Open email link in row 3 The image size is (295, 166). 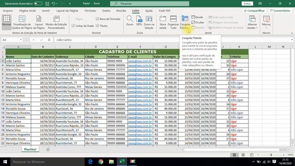(140, 61)
